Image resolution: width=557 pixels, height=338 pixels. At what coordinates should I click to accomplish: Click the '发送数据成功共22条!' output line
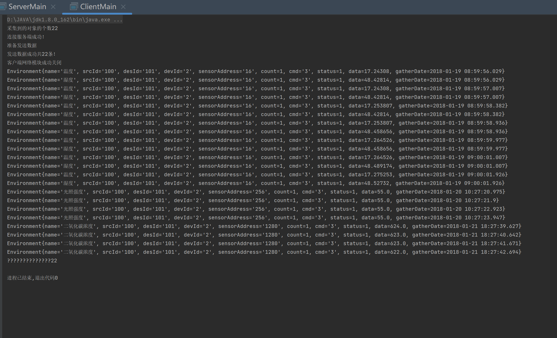31,54
